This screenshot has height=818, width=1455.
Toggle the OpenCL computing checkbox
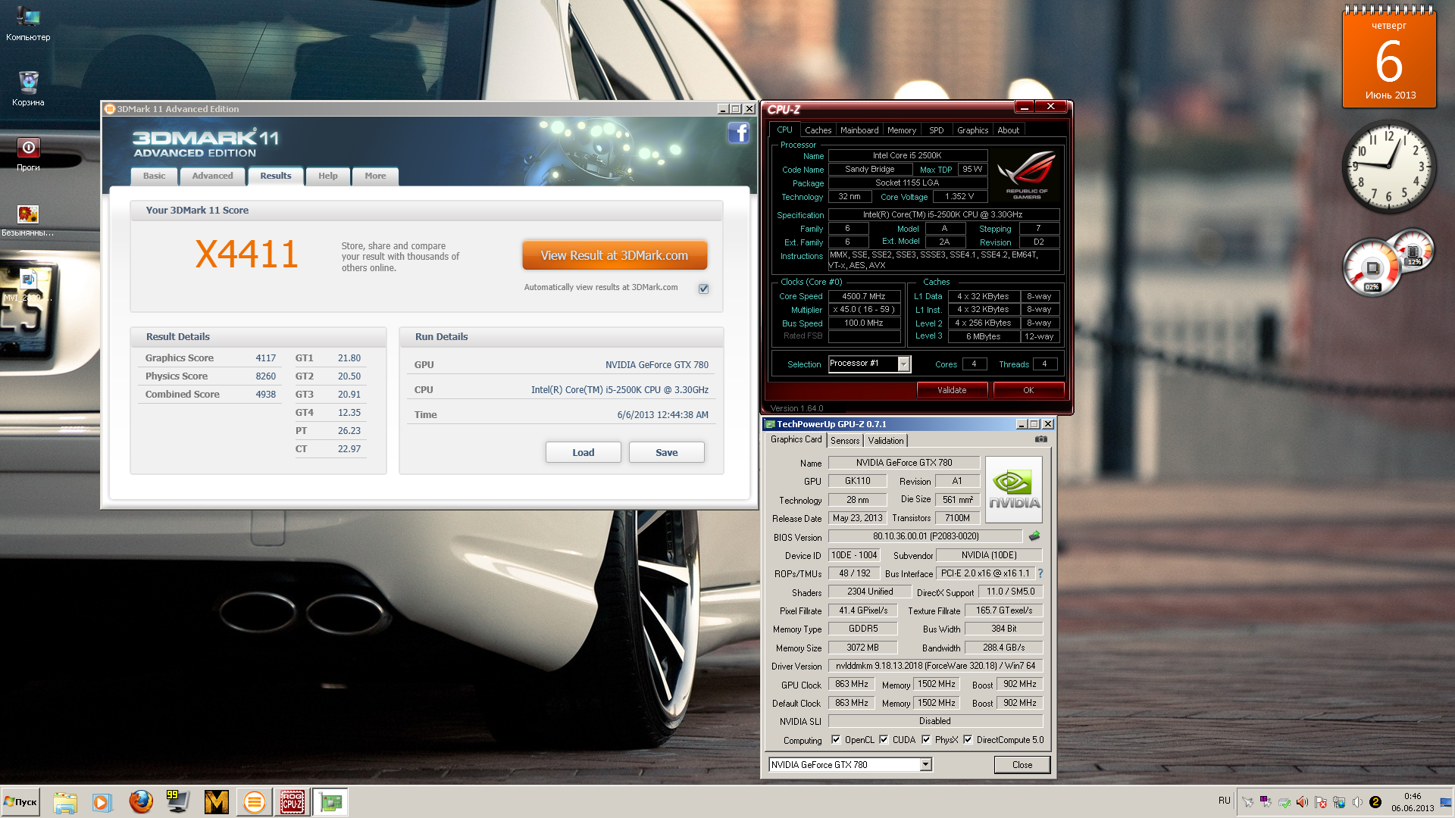pos(835,740)
